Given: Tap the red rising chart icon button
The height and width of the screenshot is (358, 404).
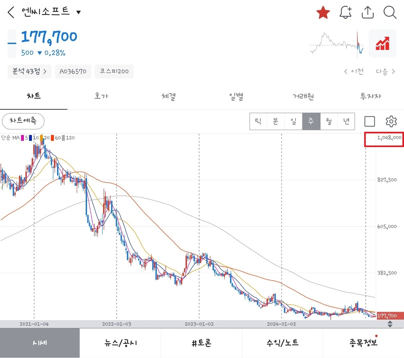Looking at the screenshot, I should pos(382,43).
